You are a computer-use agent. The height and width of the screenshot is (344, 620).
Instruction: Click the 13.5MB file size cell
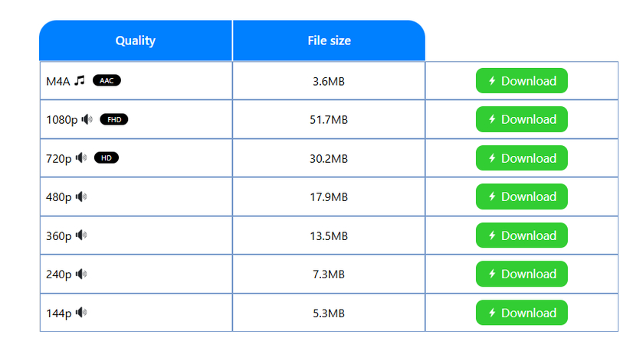coord(329,235)
